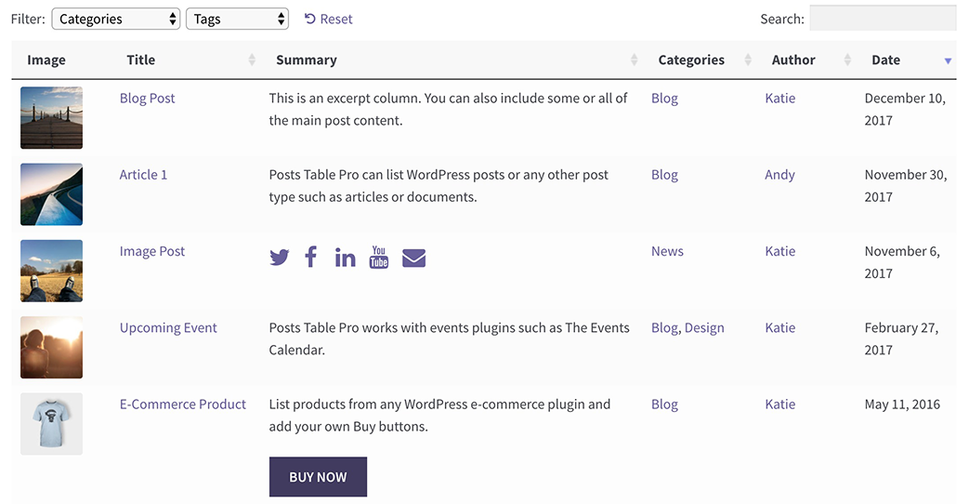Image resolution: width=969 pixels, height=504 pixels.
Task: Open the LinkedIn icon link
Action: pyautogui.click(x=345, y=258)
